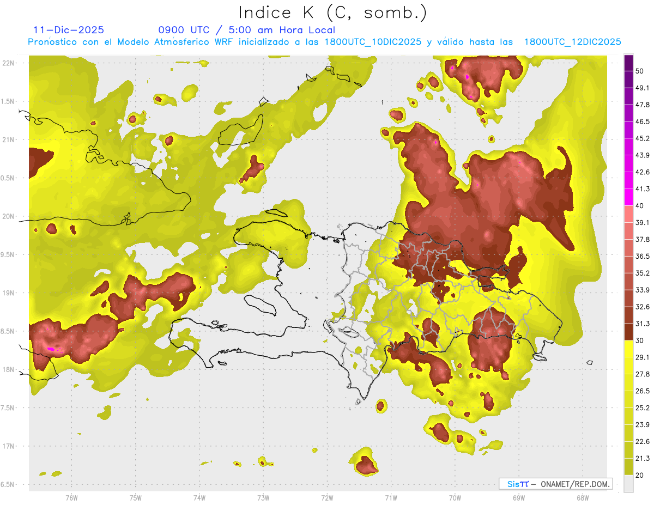654x505 pixels.
Task: Click the colorbar value "31.3"
Action: click(643, 324)
